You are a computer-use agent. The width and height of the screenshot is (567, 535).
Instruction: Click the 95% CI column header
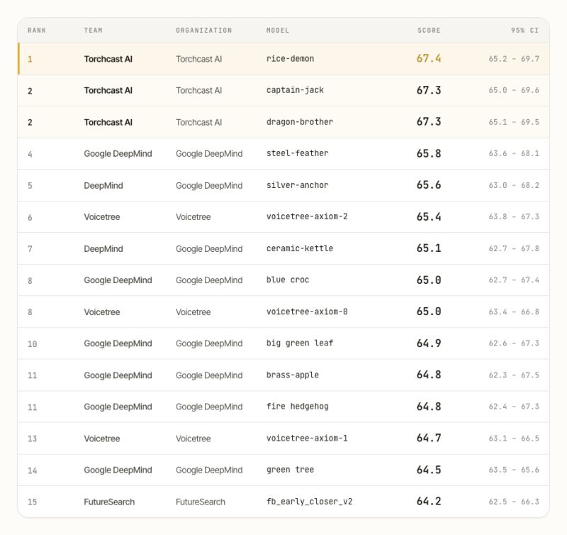pos(524,31)
